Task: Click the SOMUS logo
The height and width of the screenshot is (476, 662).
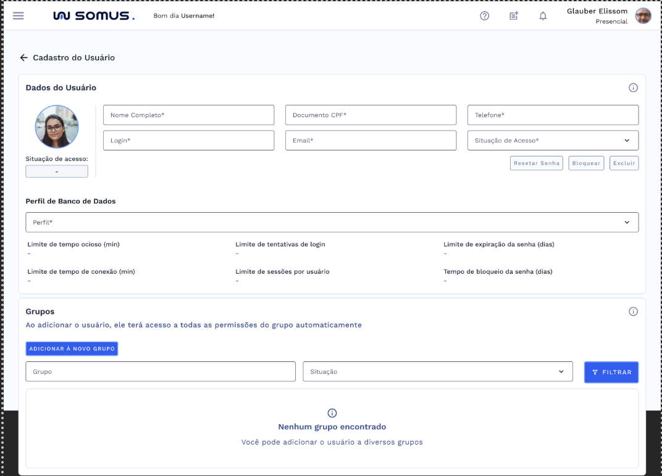Action: [94, 16]
